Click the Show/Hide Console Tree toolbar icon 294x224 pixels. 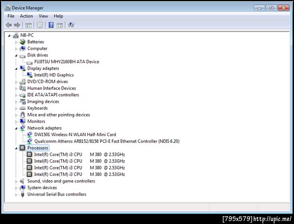pyautogui.click(x=28, y=25)
